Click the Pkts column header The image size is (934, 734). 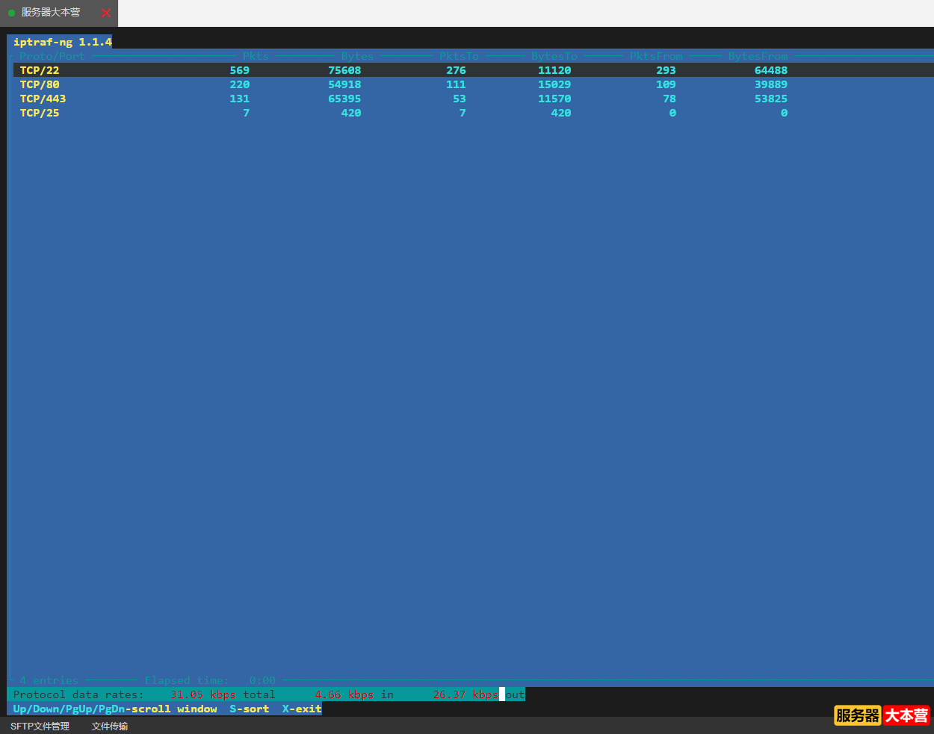pos(256,56)
